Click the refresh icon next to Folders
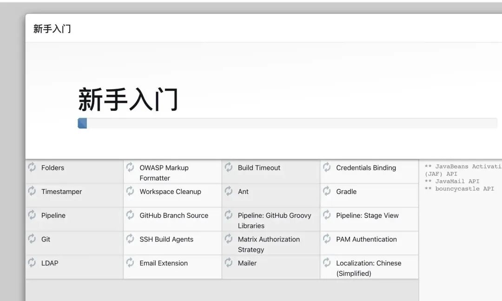The width and height of the screenshot is (502, 301). (32, 167)
